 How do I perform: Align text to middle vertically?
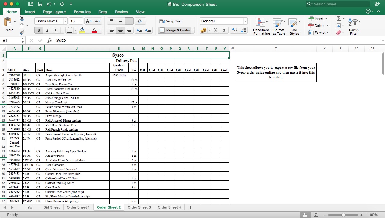pos(120,21)
